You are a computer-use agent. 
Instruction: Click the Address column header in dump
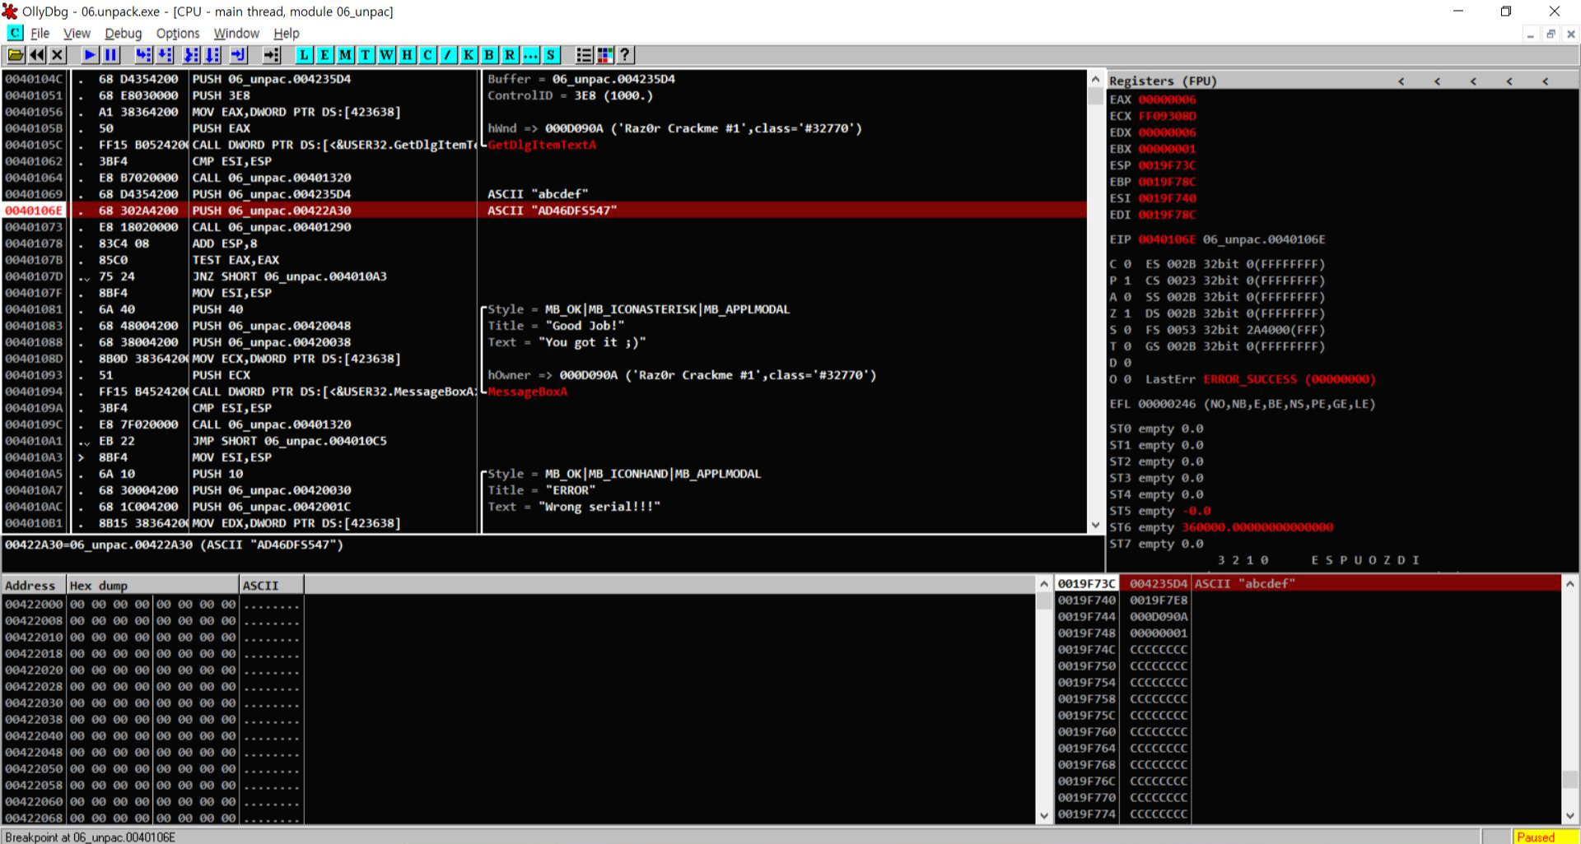pos(34,586)
